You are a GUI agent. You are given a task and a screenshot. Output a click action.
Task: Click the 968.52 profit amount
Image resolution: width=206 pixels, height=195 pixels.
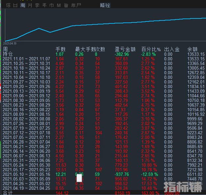(x=121, y=183)
